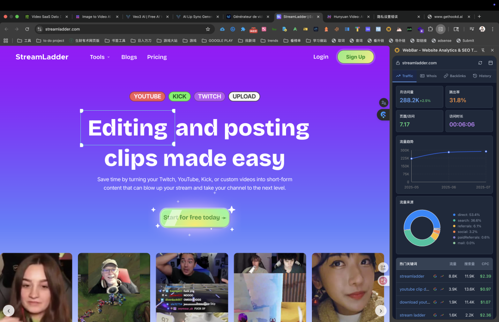The width and height of the screenshot is (499, 322).
Task: Select the UPLOAD pill
Action: pyautogui.click(x=244, y=96)
